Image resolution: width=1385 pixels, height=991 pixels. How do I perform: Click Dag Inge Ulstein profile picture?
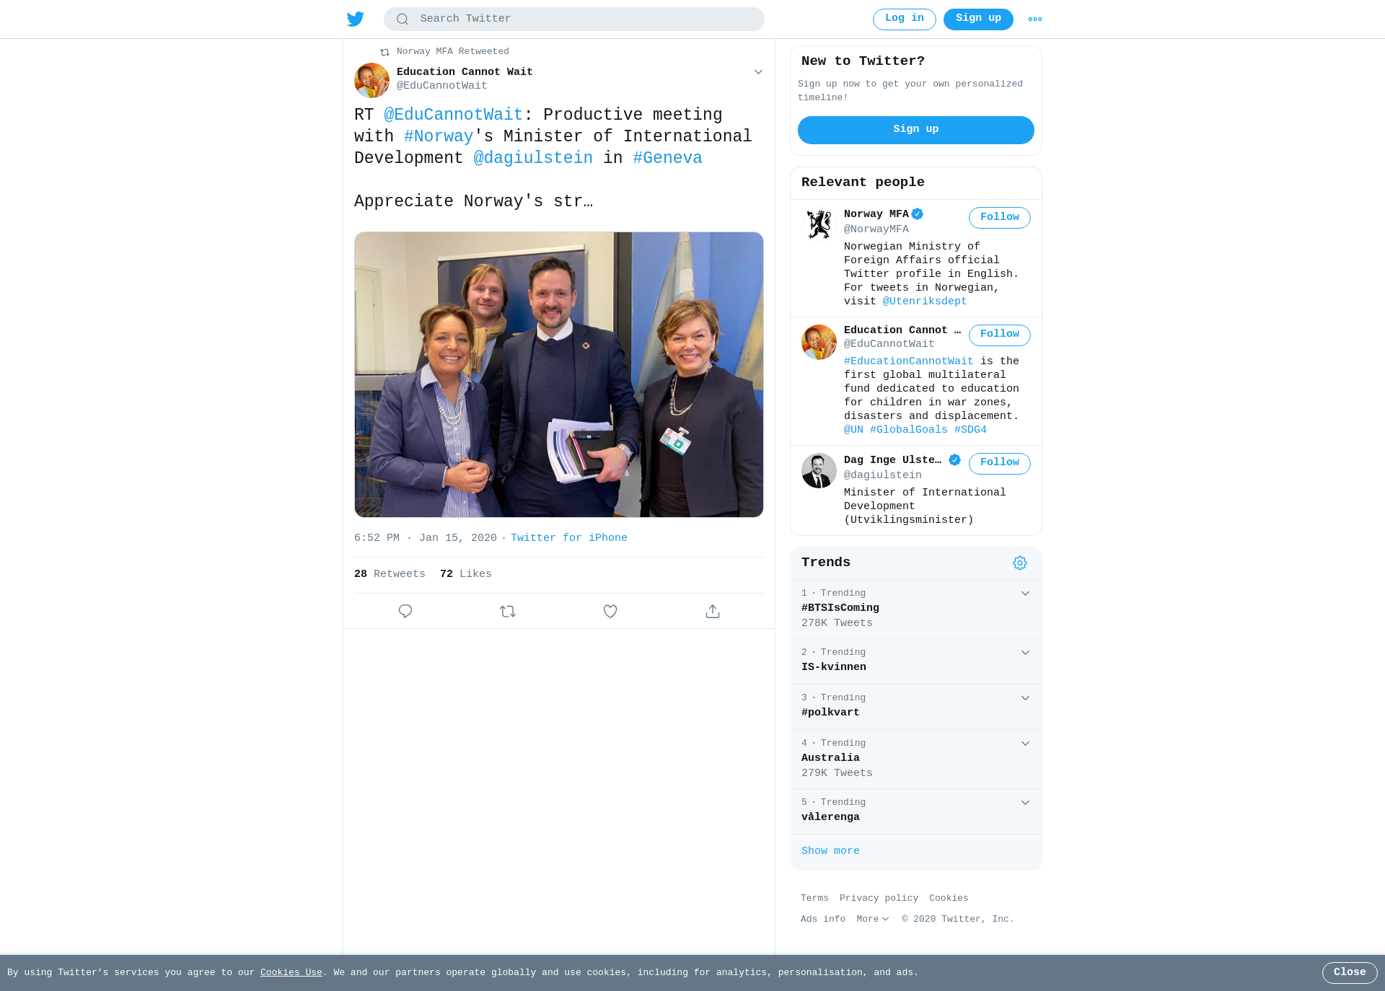pos(819,470)
